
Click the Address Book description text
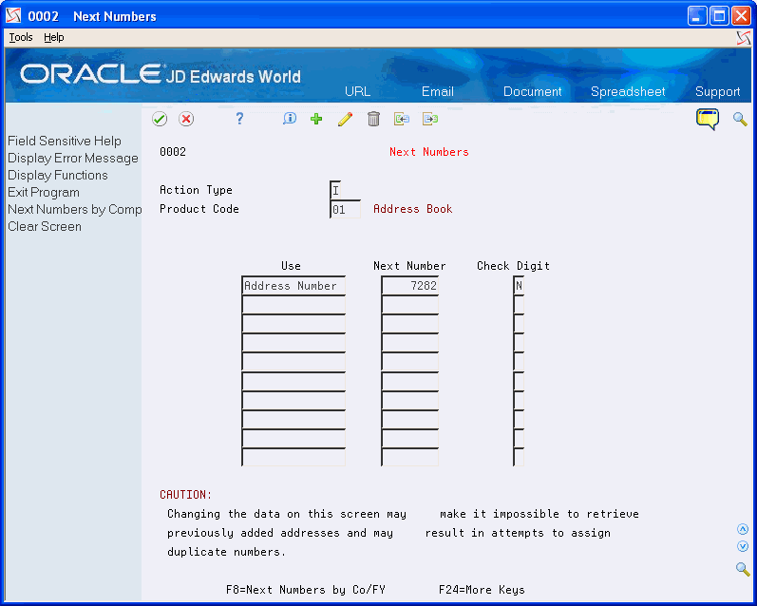[x=413, y=209]
